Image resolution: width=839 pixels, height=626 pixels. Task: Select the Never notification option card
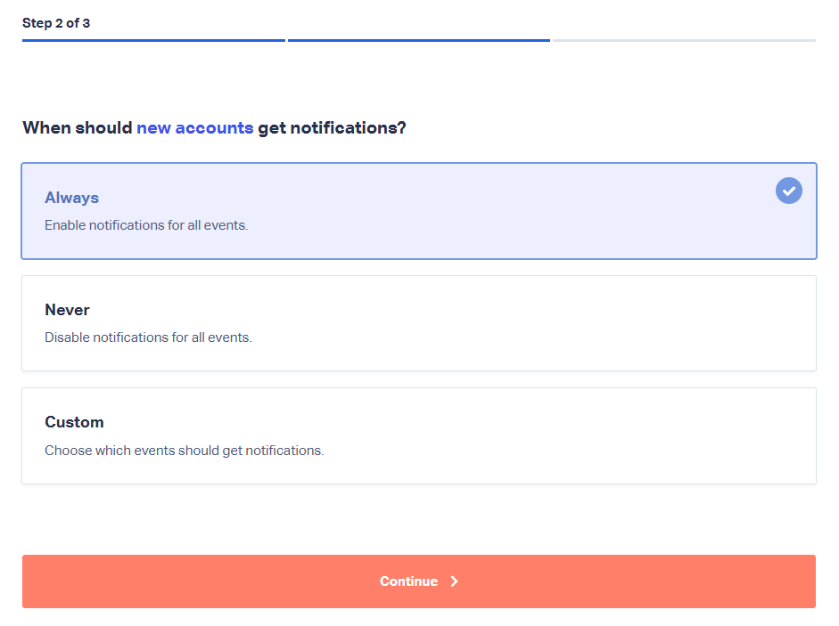tap(419, 323)
